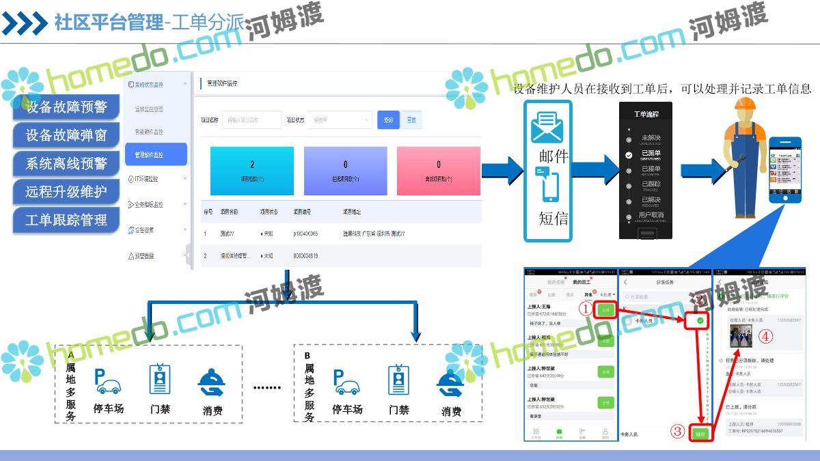Check the green tick beside 卡务人员
This screenshot has height=461, width=820.
pyautogui.click(x=700, y=321)
